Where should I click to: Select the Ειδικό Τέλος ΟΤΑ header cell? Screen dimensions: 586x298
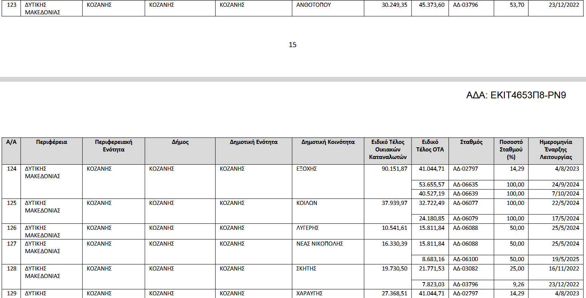click(x=430, y=146)
